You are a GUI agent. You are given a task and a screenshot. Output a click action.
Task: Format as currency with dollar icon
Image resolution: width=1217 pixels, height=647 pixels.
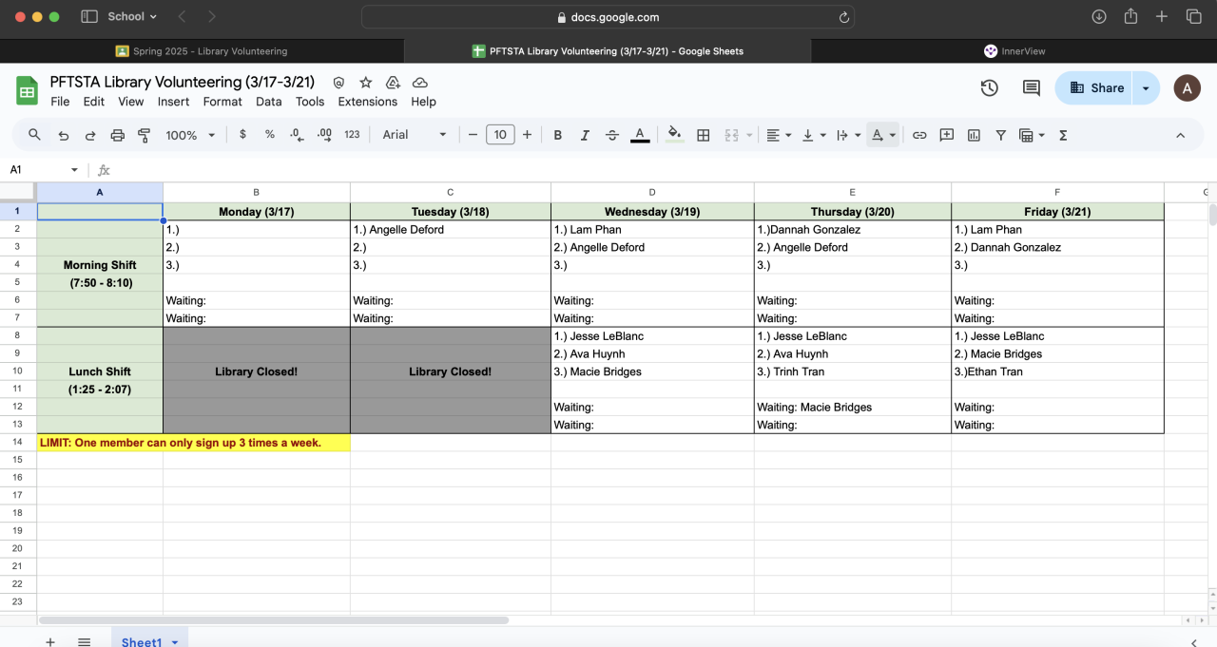tap(242, 135)
